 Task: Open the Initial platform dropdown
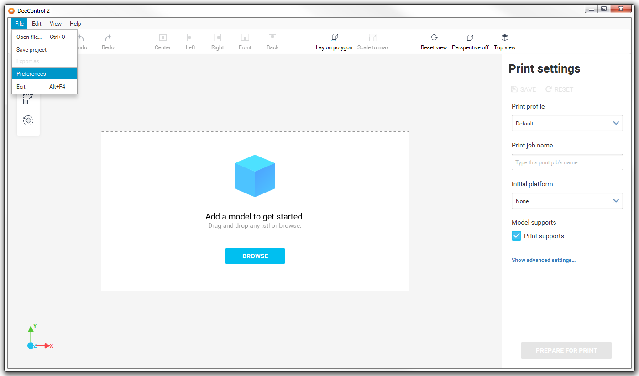point(567,201)
